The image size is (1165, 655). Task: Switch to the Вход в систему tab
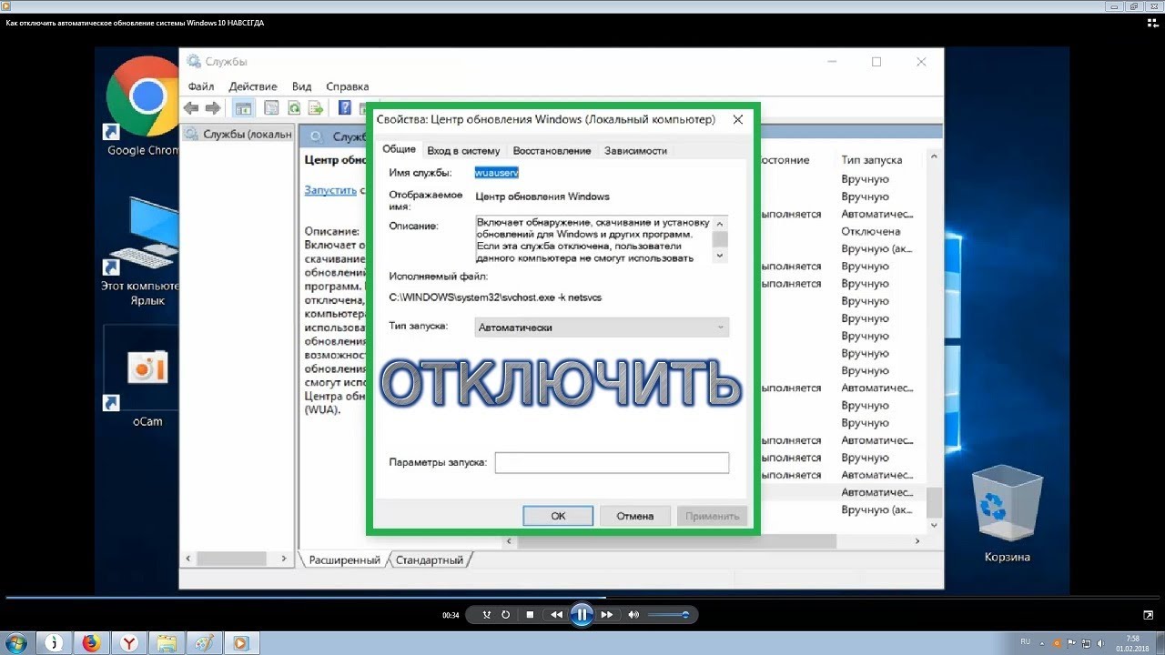coord(463,151)
